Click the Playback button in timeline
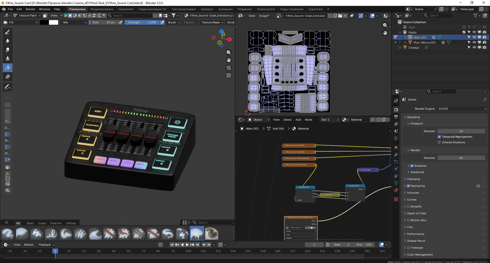This screenshot has width=490, height=263. coord(46,245)
